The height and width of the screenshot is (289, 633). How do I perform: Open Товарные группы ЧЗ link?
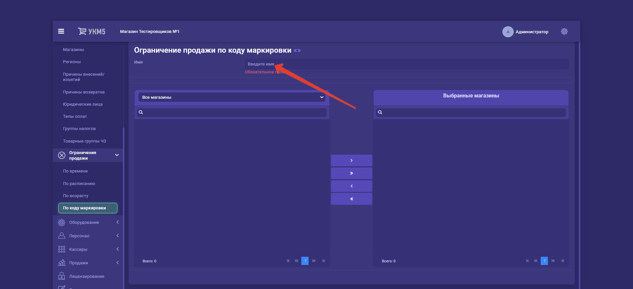(84, 141)
